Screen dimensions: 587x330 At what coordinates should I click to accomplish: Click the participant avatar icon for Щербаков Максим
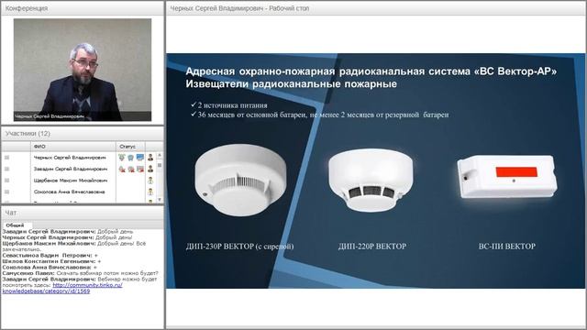[150, 181]
